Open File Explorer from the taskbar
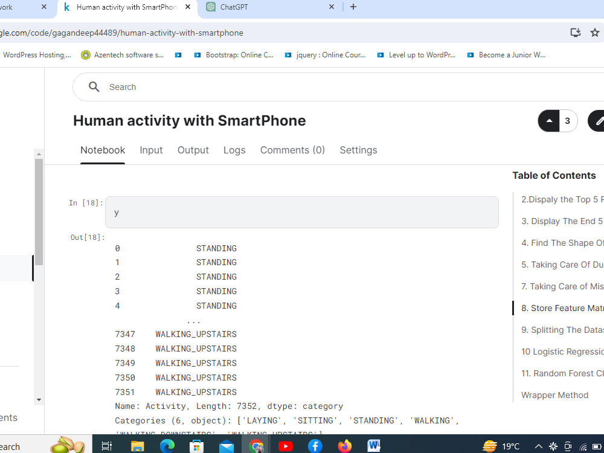Viewport: 604px width, 453px height. point(138,446)
